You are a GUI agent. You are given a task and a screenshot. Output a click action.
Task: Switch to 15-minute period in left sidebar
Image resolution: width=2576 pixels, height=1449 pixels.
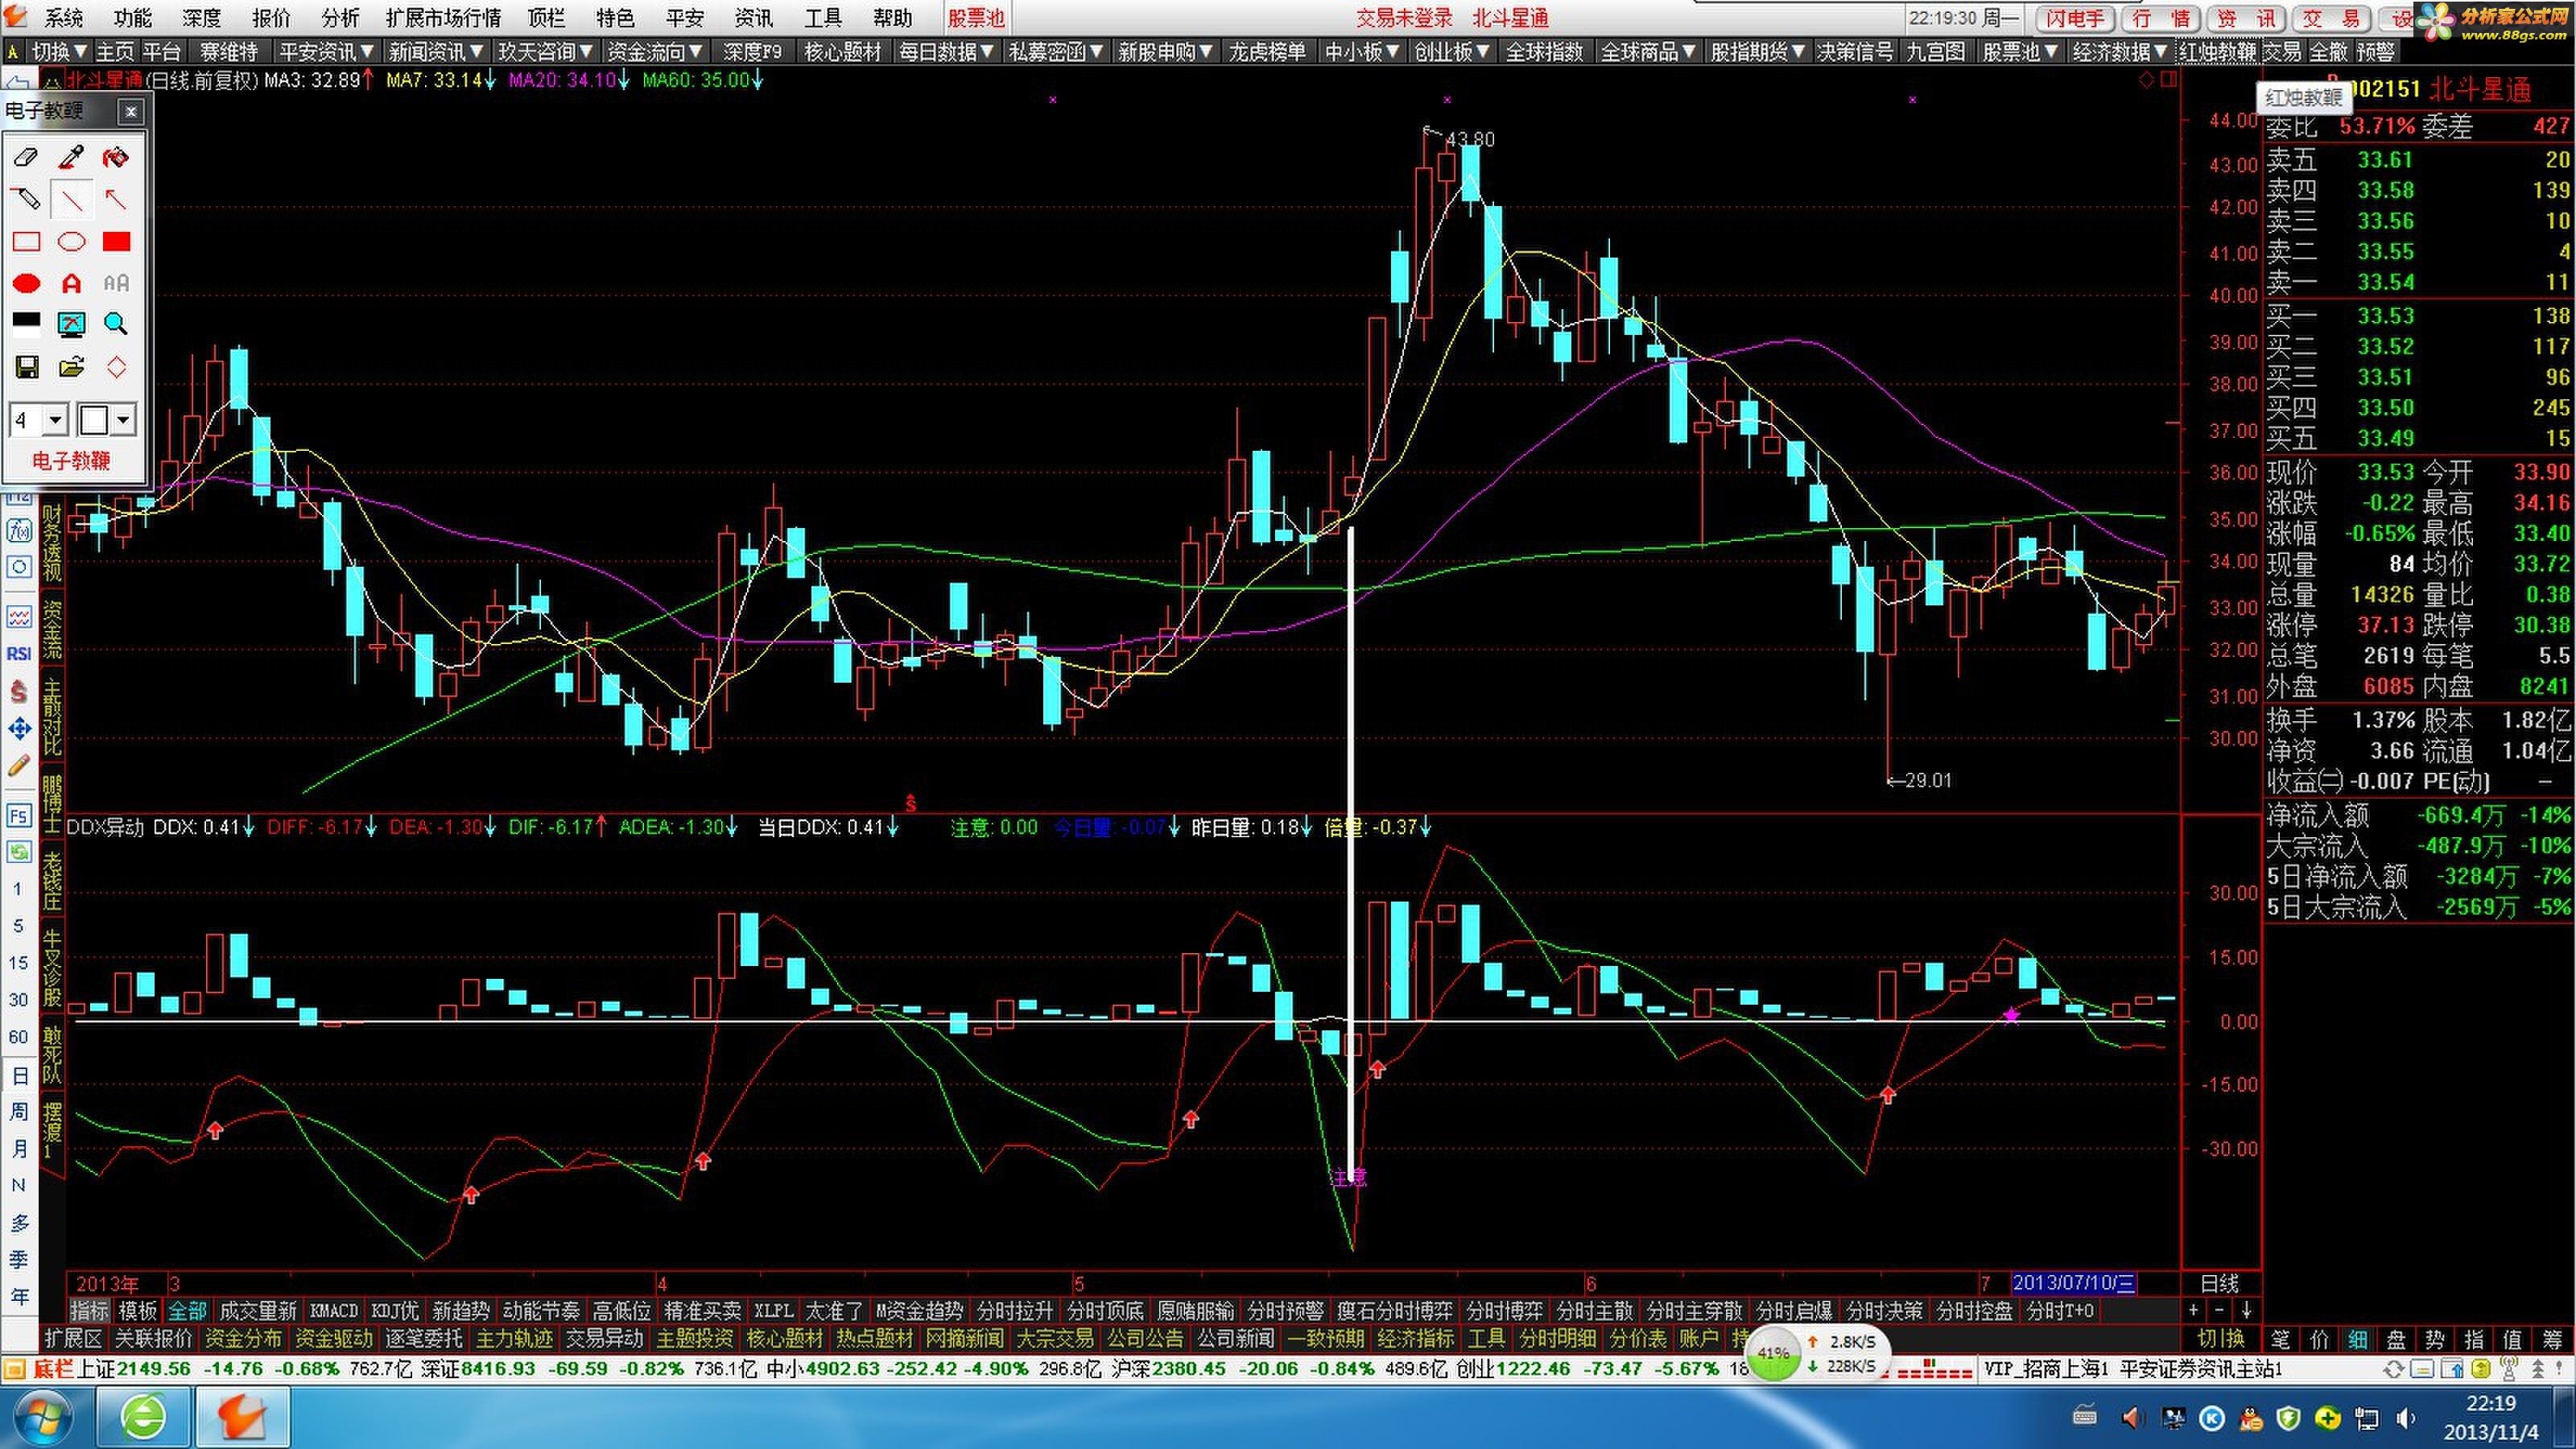[x=19, y=962]
